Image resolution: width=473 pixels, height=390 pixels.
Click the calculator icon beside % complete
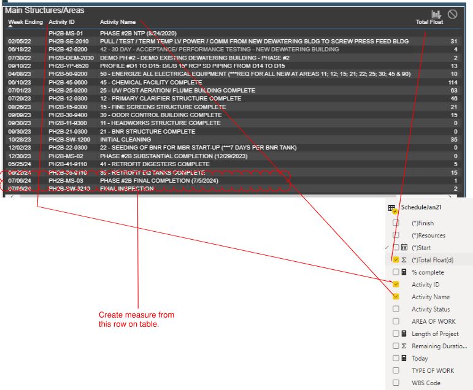[404, 272]
